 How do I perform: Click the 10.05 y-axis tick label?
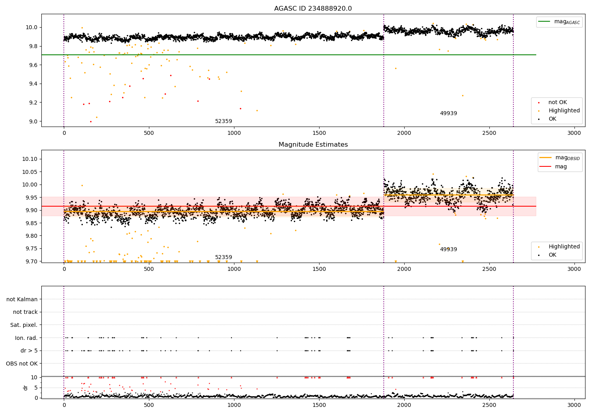tap(30, 172)
